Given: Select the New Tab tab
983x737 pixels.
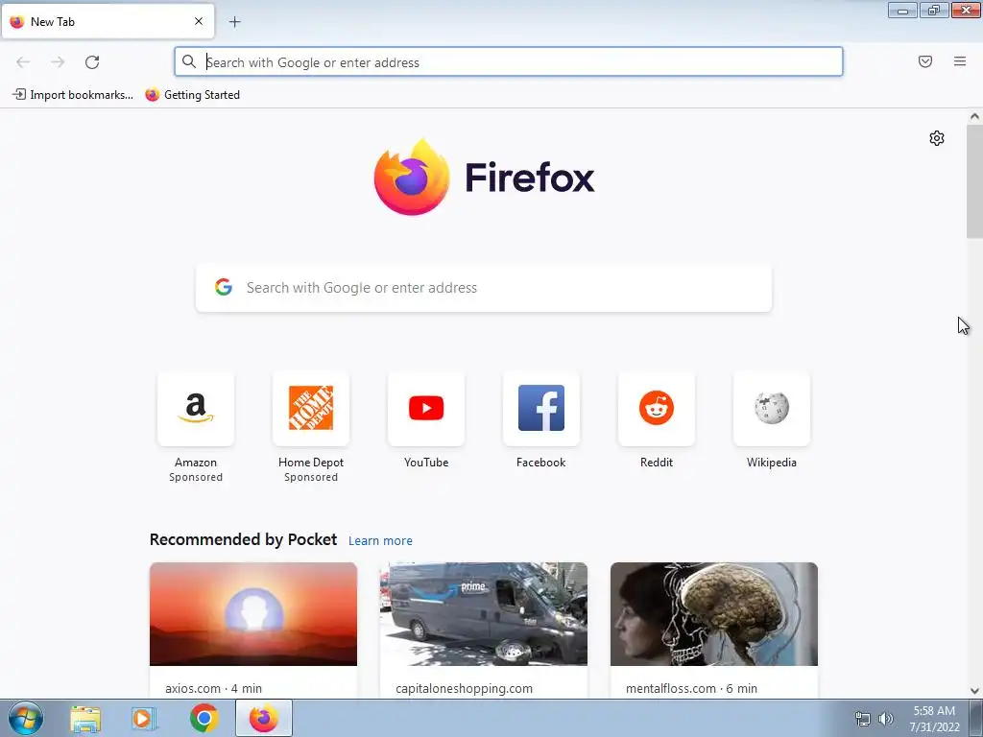Looking at the screenshot, I should point(108,21).
